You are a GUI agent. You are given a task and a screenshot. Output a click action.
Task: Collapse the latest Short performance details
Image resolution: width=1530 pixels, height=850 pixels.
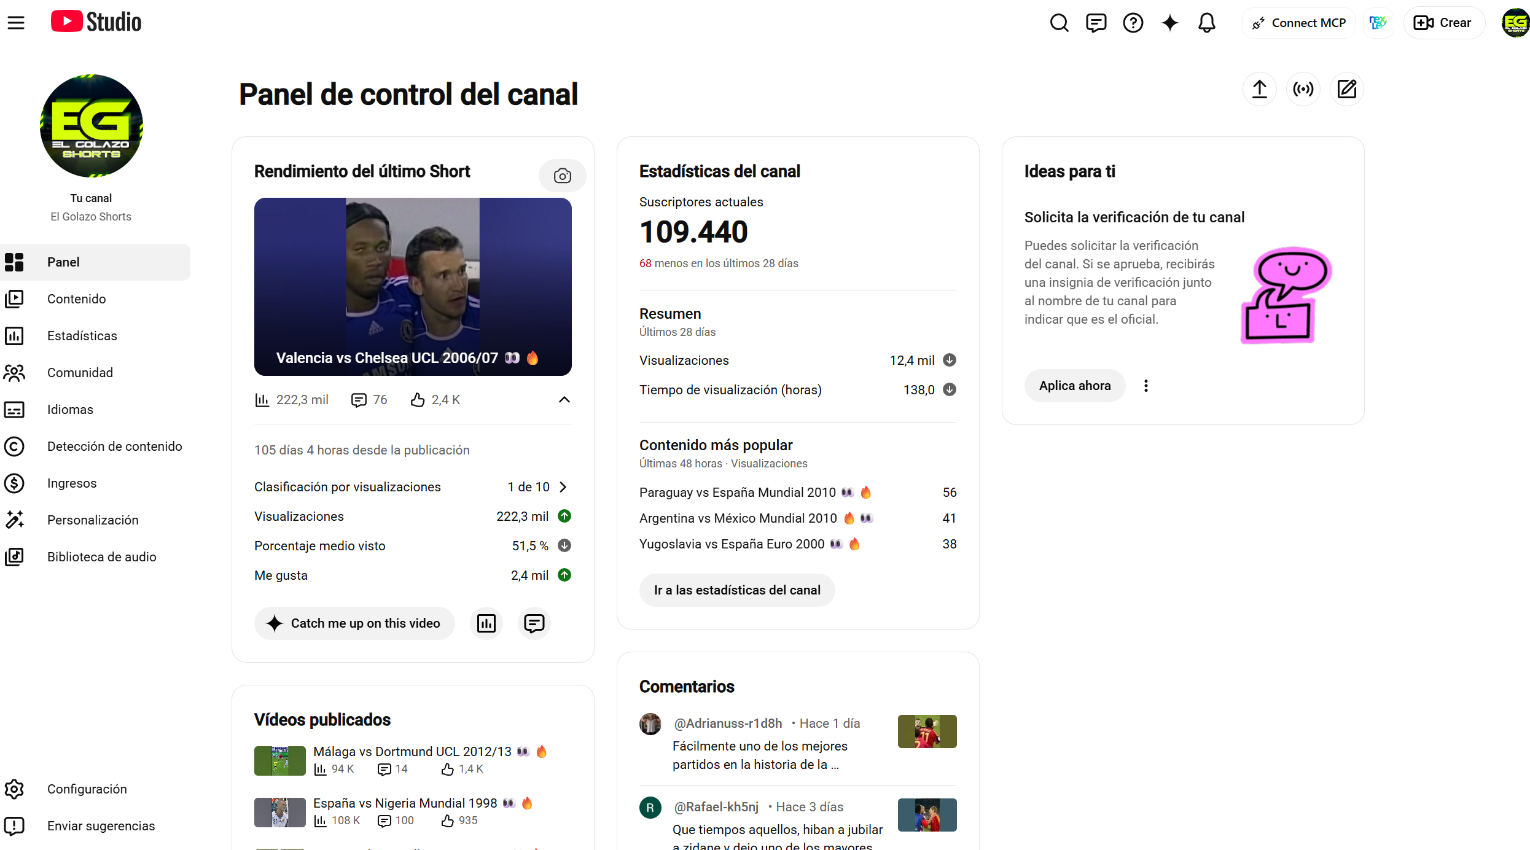564,400
